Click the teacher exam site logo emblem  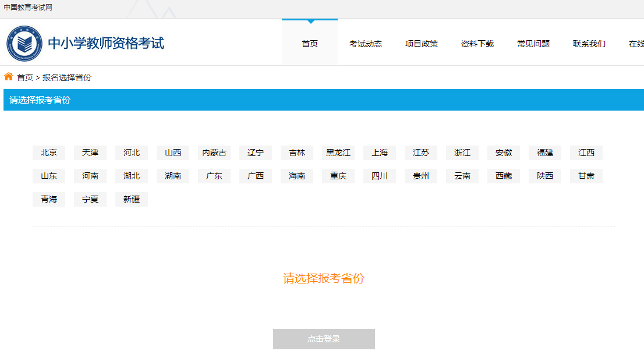[x=24, y=44]
